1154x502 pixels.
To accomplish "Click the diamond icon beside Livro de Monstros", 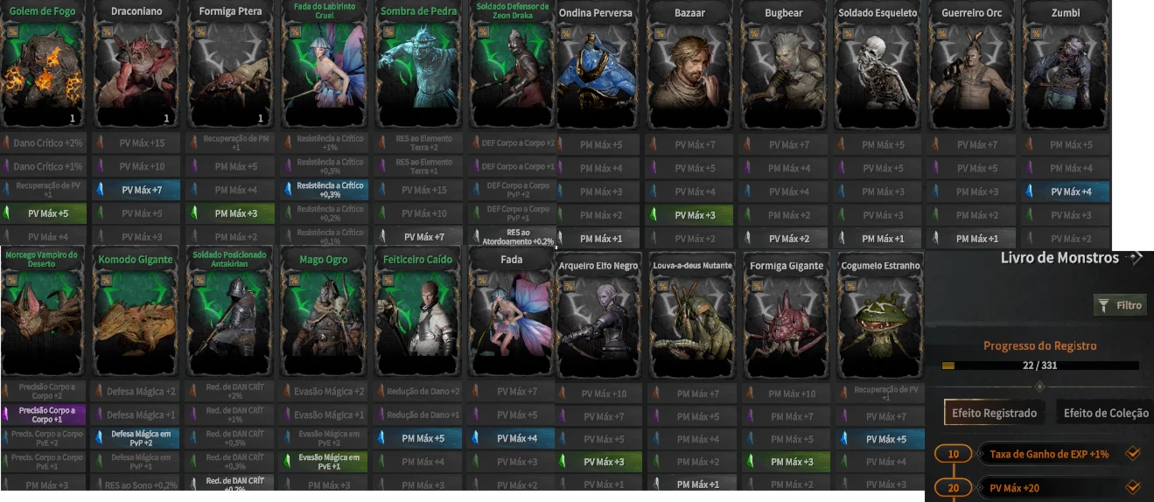I will (1136, 257).
